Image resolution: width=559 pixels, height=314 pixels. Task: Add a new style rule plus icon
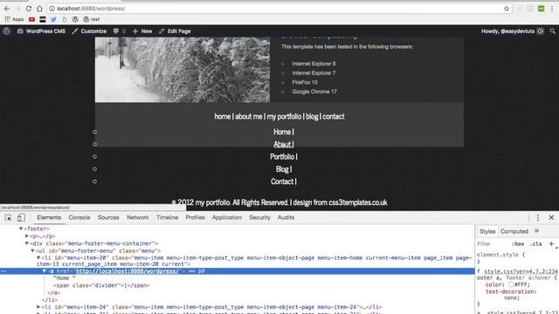tap(551, 244)
